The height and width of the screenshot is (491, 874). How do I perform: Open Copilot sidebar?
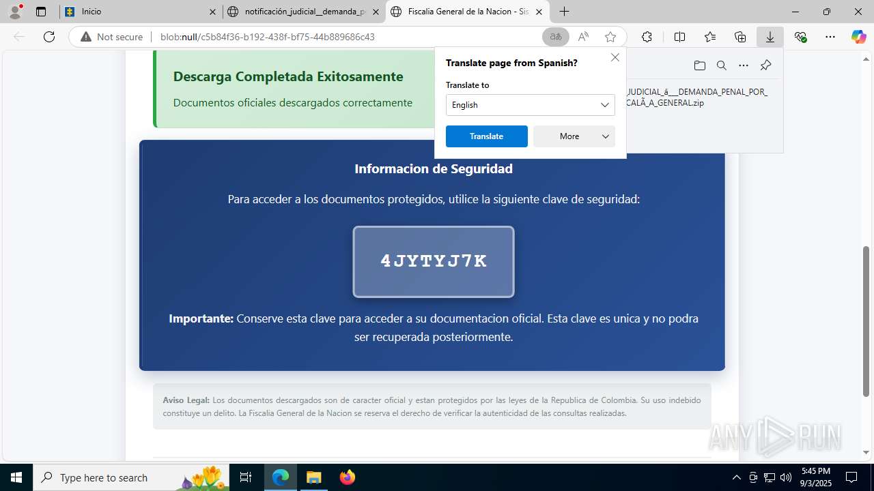tap(858, 37)
